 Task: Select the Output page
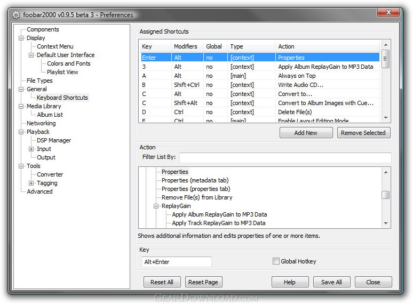point(46,157)
